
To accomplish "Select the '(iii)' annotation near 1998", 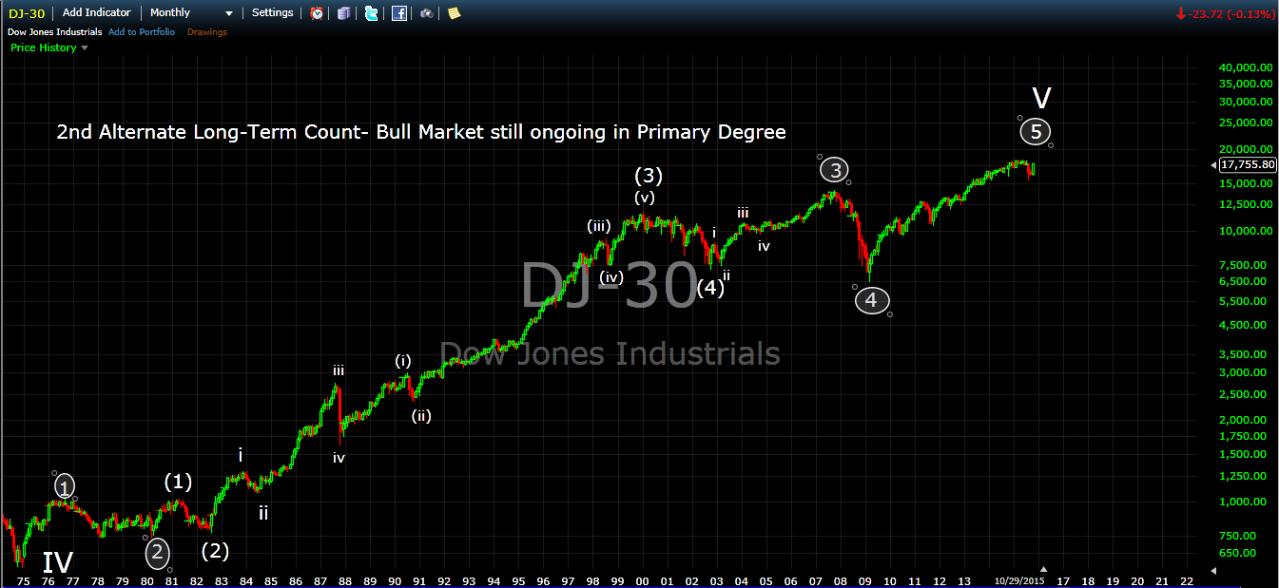I will [x=598, y=225].
